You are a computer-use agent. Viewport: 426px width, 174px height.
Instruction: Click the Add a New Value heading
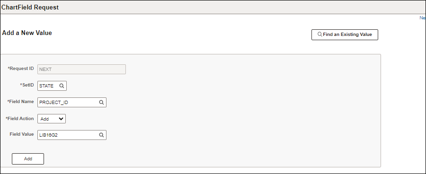tap(27, 33)
